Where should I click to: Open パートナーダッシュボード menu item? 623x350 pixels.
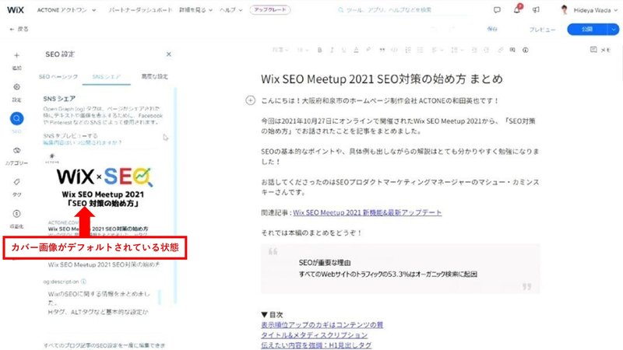click(140, 10)
